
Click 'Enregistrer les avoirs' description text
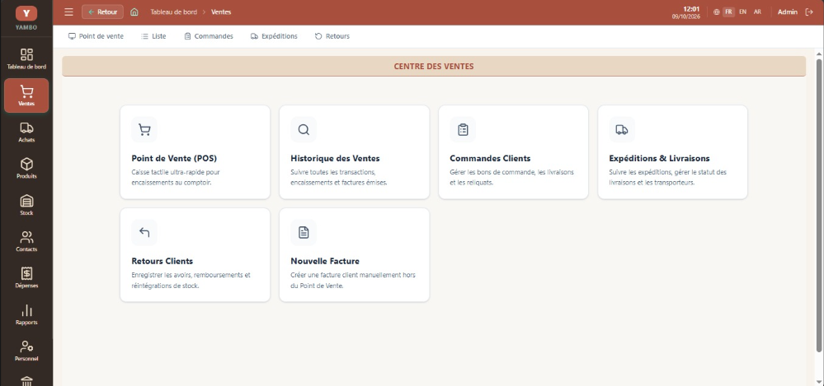(191, 280)
